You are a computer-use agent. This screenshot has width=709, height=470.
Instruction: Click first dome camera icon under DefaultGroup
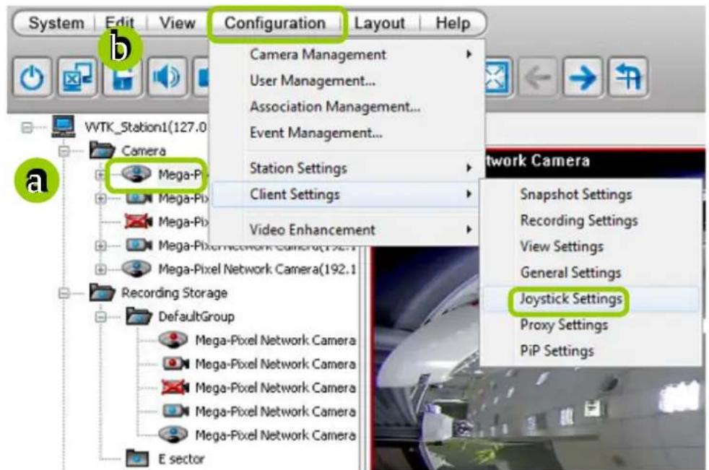click(x=173, y=340)
